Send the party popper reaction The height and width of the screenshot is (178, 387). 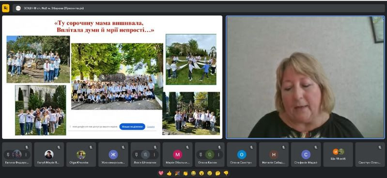(x=177, y=173)
